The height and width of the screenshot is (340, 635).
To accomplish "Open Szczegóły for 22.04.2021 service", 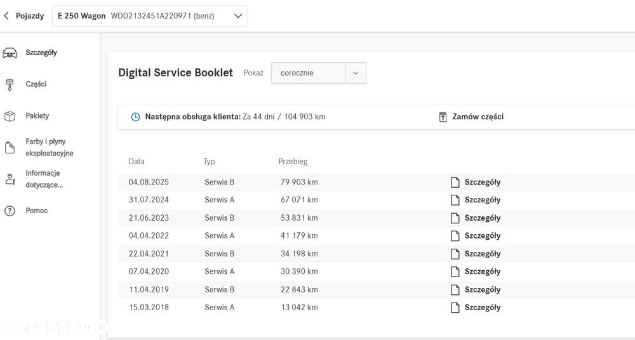I will 483,254.
